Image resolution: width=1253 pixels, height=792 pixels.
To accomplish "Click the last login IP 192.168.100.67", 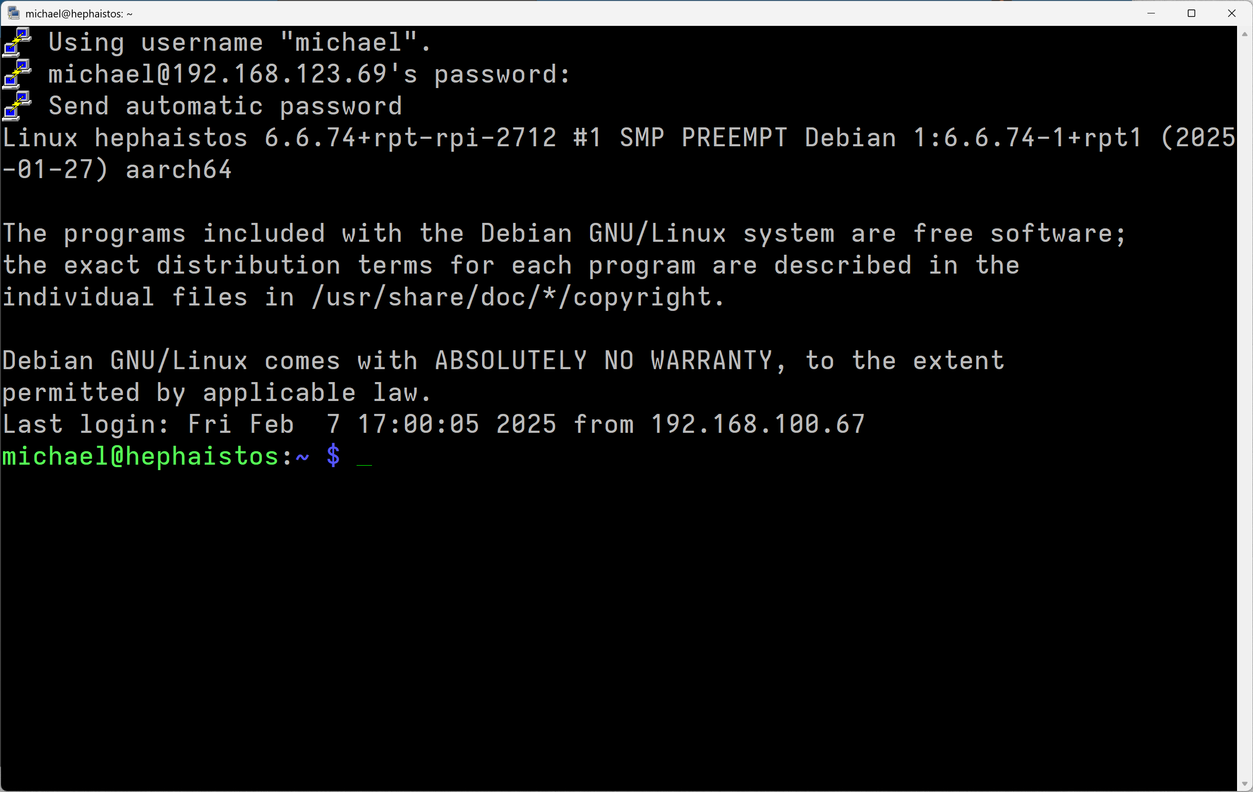I will click(x=757, y=424).
